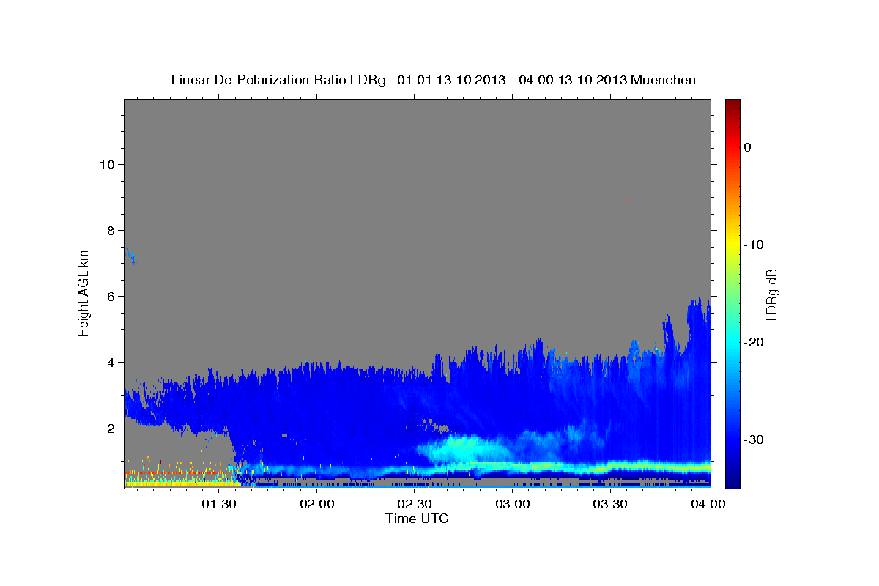
Task: Click the yellow-red band before 01:30
Action: [x=182, y=478]
